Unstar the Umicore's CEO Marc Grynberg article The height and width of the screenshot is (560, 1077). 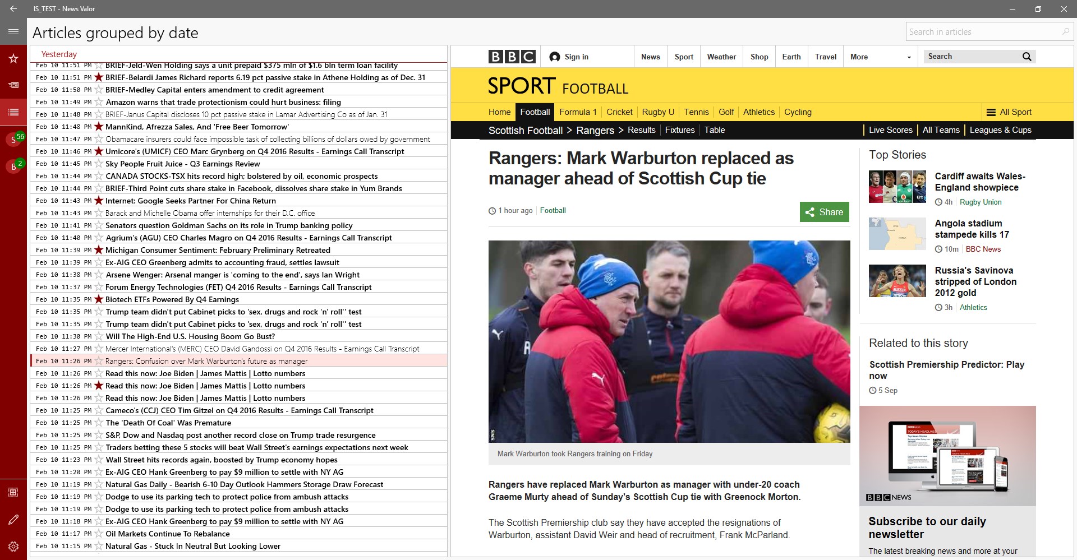(x=99, y=151)
